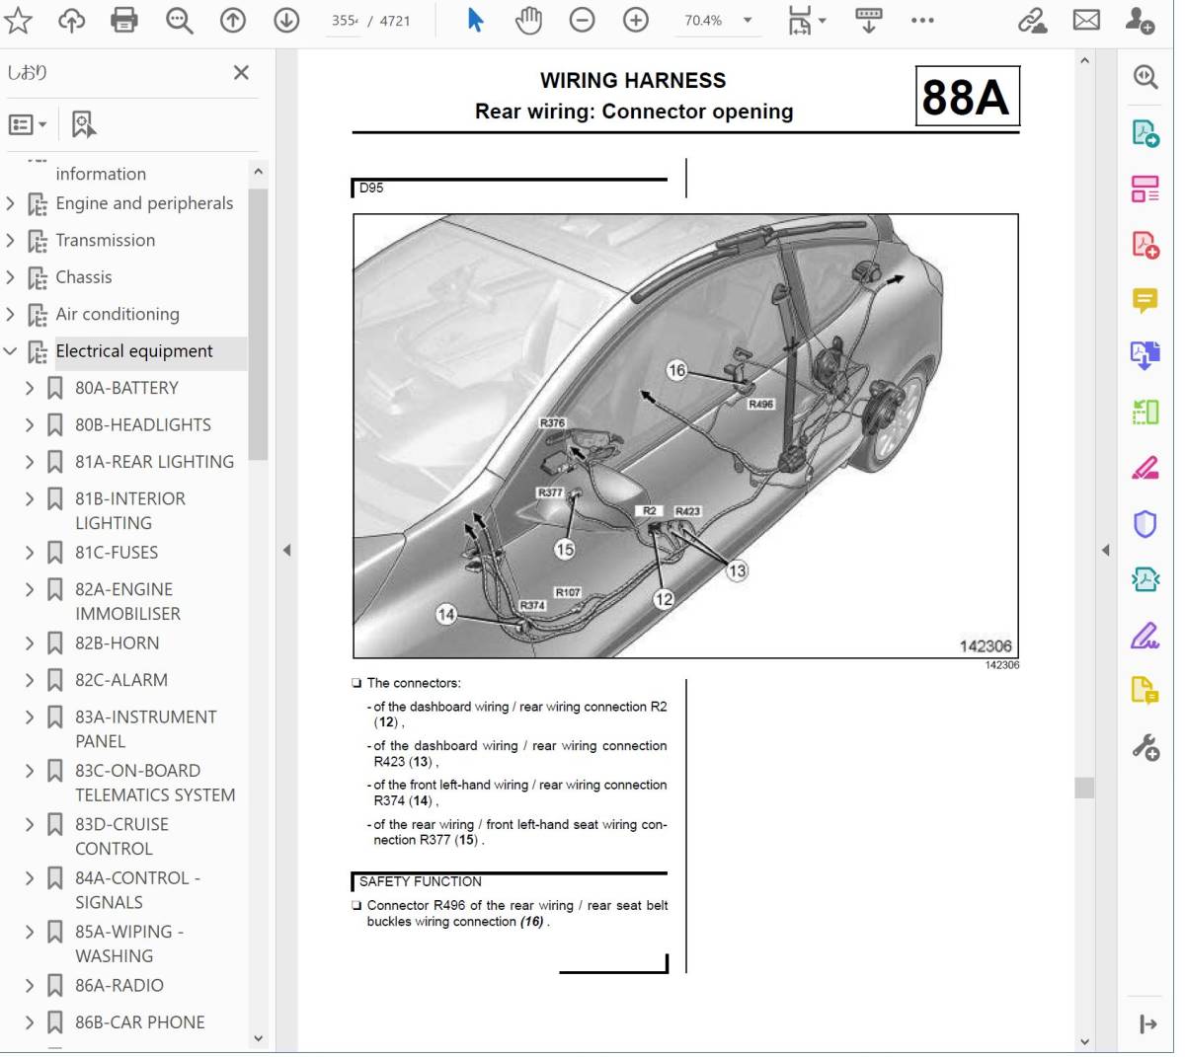1185x1057 pixels.
Task: Expand the 86A-RADIO bookmark
Action: tap(30, 985)
